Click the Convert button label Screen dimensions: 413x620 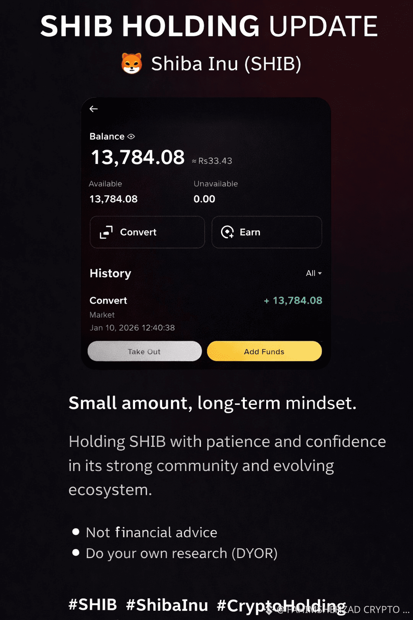[x=138, y=232]
